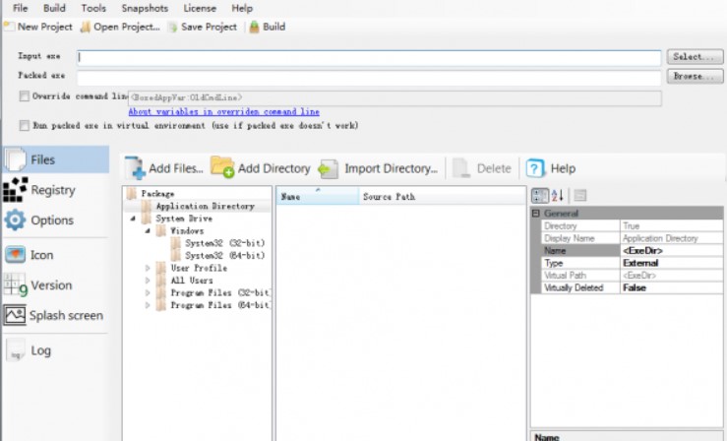Click the Add Files toolbar icon
This screenshot has height=441, width=727.
134,168
